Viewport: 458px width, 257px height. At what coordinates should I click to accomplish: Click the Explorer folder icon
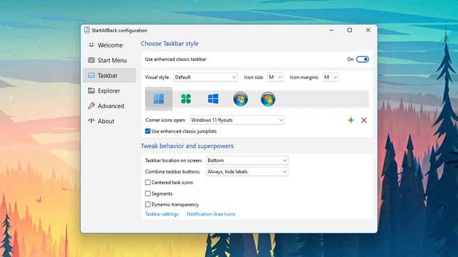[x=92, y=91]
